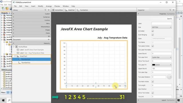
Task: Open the Edit menu in Scene Builder
Action: tap(21, 6)
